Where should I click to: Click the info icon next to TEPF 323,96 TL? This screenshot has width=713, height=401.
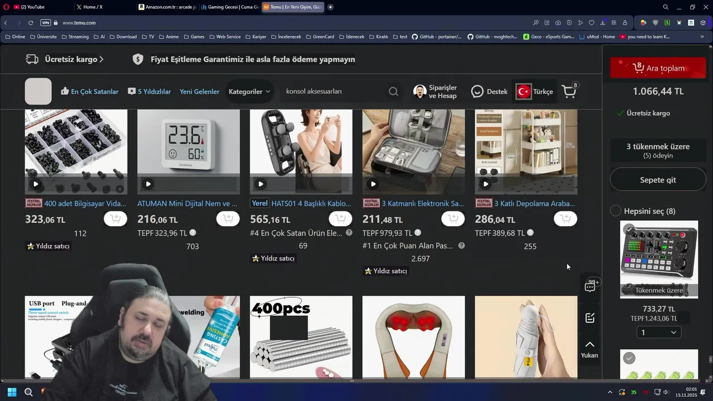193,233
